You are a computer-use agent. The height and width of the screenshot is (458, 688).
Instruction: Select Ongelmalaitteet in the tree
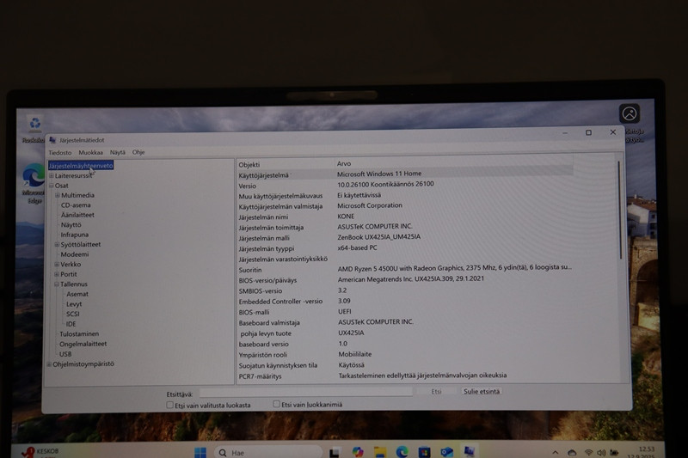83,344
